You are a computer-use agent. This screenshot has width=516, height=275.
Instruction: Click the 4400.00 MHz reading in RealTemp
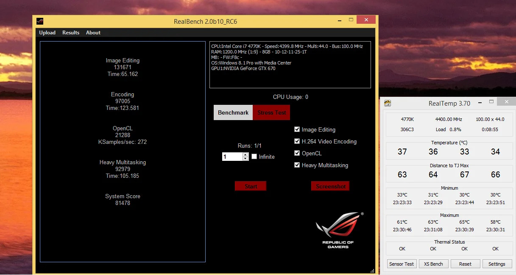pyautogui.click(x=449, y=120)
